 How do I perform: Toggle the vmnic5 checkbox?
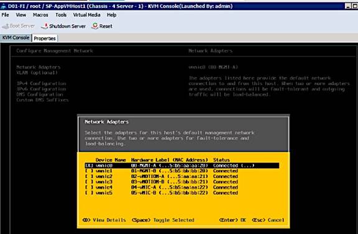click(x=89, y=193)
